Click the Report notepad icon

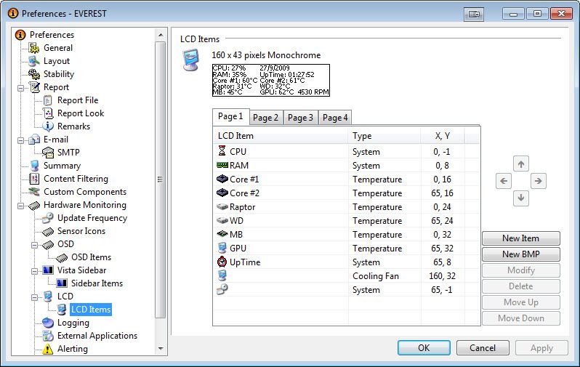[35, 87]
